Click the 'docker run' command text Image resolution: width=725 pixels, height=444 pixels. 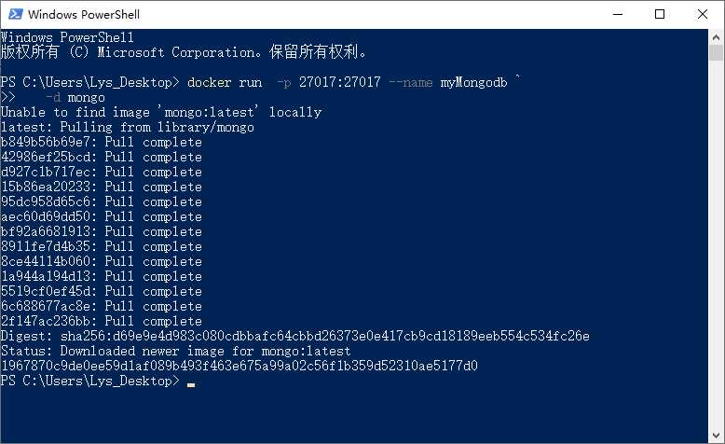coord(225,82)
